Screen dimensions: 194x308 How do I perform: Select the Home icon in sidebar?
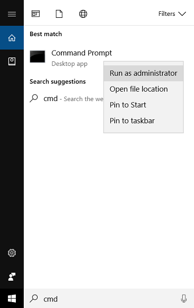pyautogui.click(x=12, y=38)
